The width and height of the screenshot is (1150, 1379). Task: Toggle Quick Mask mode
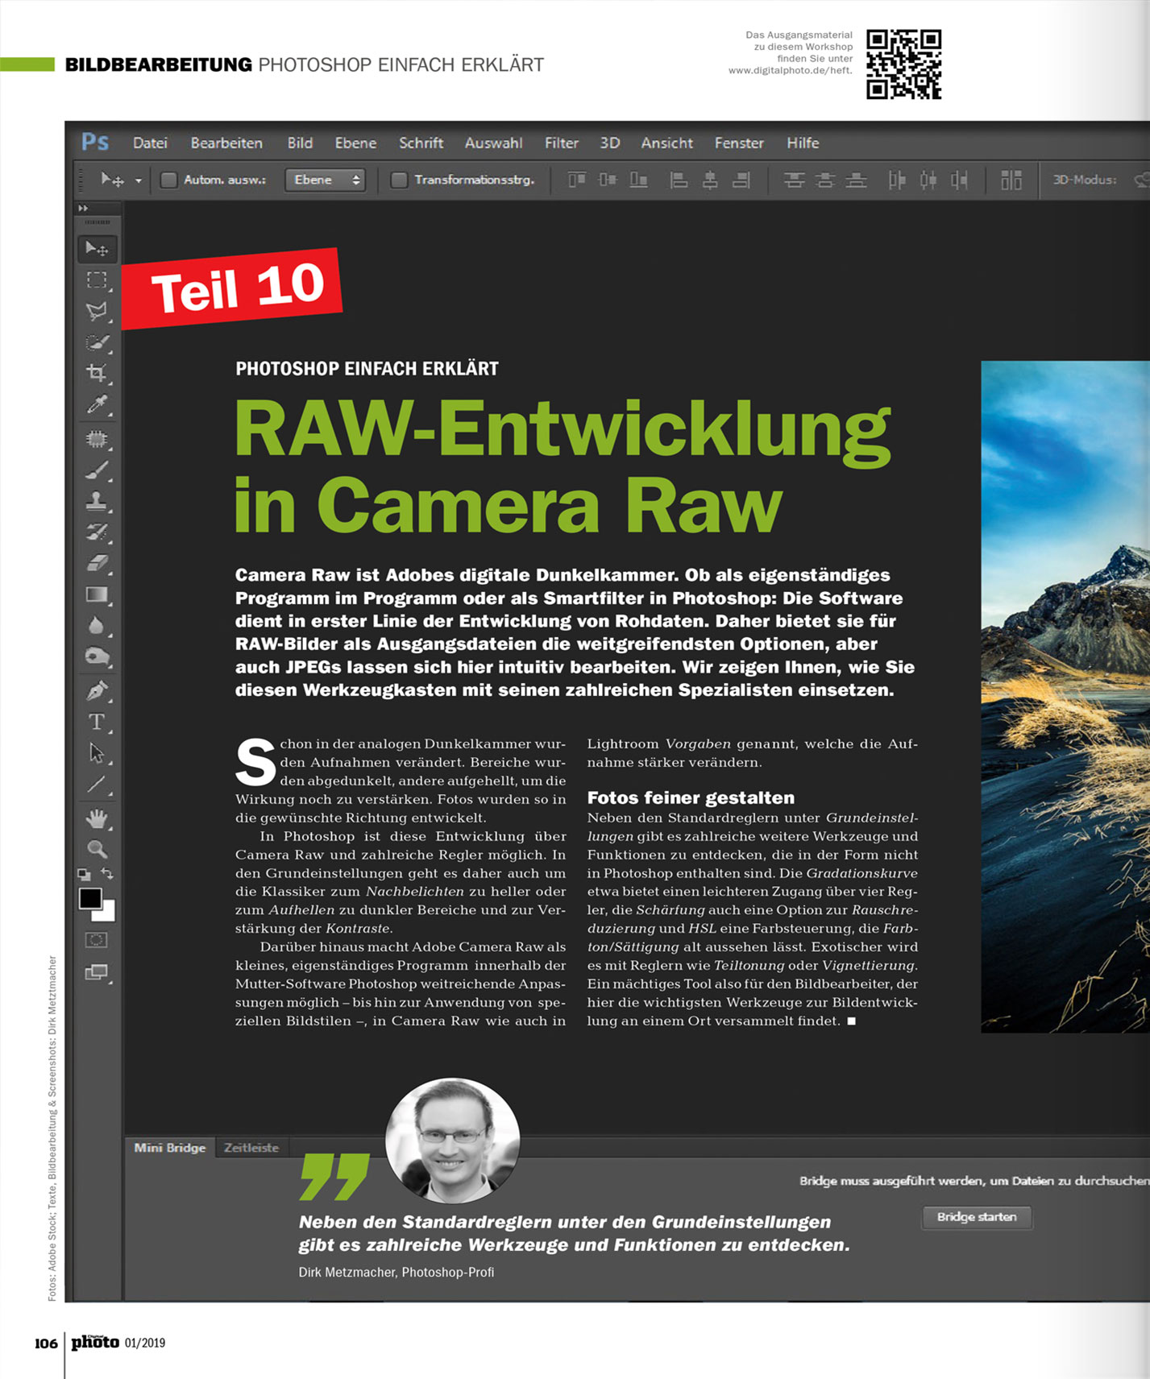[x=97, y=940]
